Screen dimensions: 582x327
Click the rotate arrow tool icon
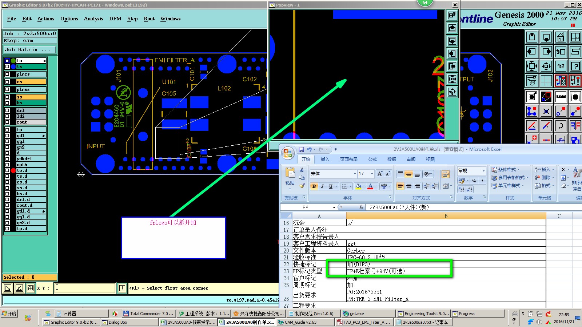(561, 126)
